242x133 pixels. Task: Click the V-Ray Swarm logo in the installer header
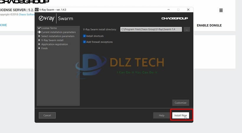(56, 18)
